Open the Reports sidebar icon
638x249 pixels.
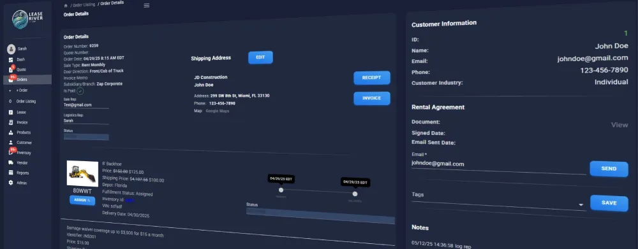click(x=11, y=173)
